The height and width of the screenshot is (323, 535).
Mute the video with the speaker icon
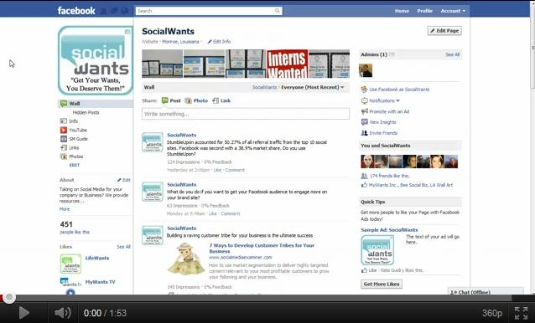point(63,313)
